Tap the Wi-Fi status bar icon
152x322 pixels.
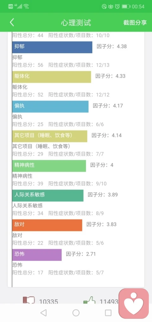pyautogui.click(x=26, y=6)
